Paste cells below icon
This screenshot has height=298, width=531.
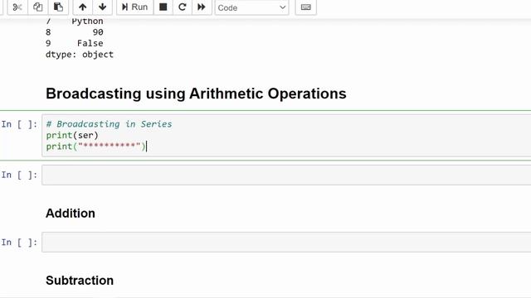pos(58,7)
